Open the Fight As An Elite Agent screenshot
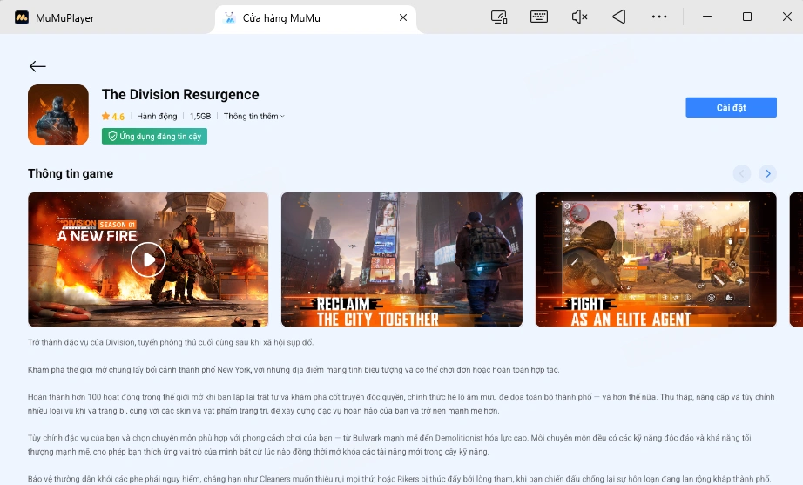The height and width of the screenshot is (485, 803). [x=656, y=259]
